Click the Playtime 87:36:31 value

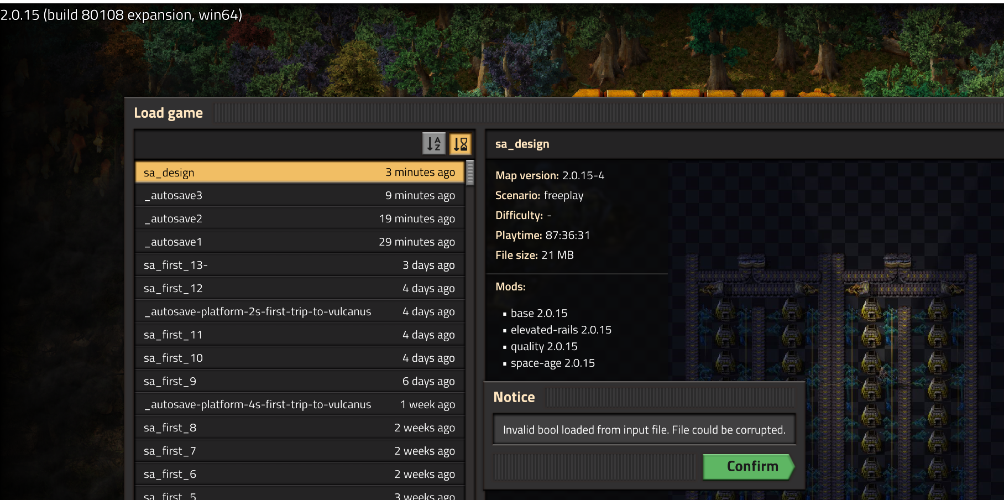tap(567, 235)
